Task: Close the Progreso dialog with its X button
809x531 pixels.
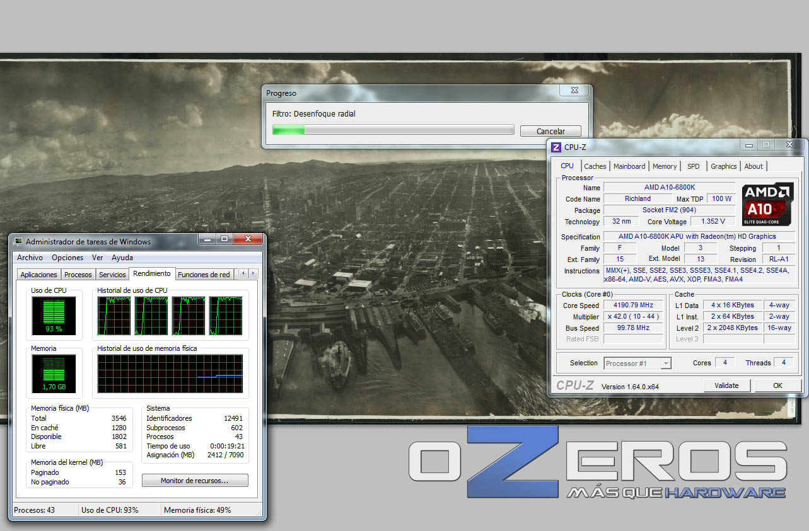Action: coord(574,91)
